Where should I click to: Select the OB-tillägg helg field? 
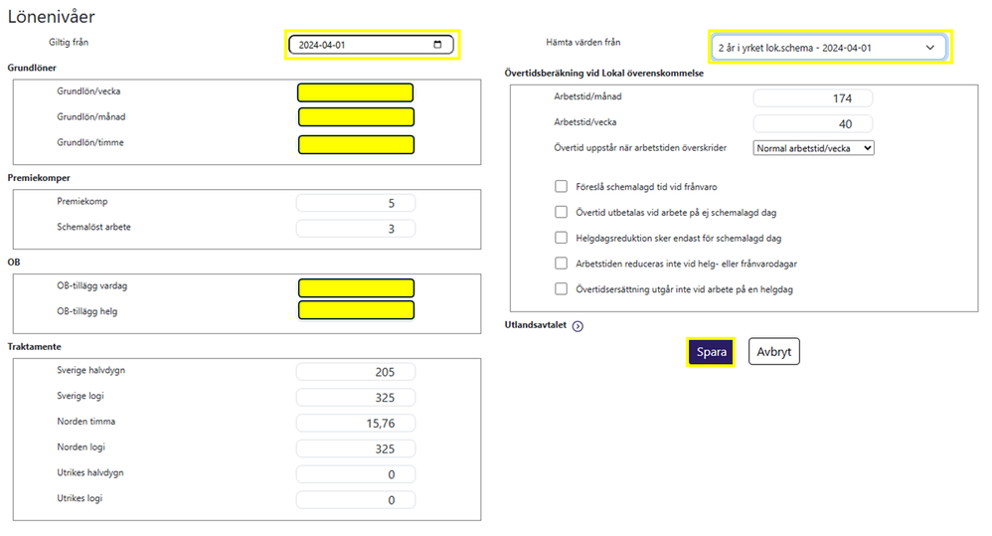click(x=355, y=312)
